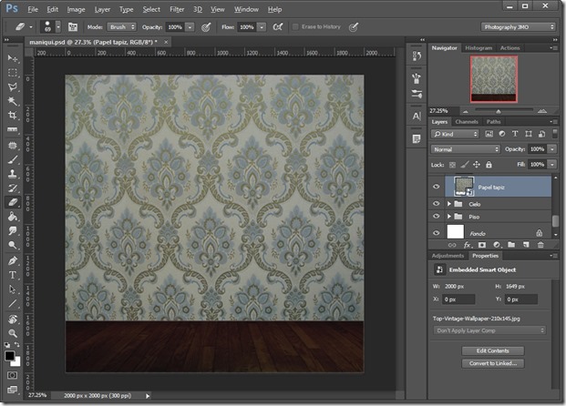Click the background color swatch

pyautogui.click(x=17, y=362)
